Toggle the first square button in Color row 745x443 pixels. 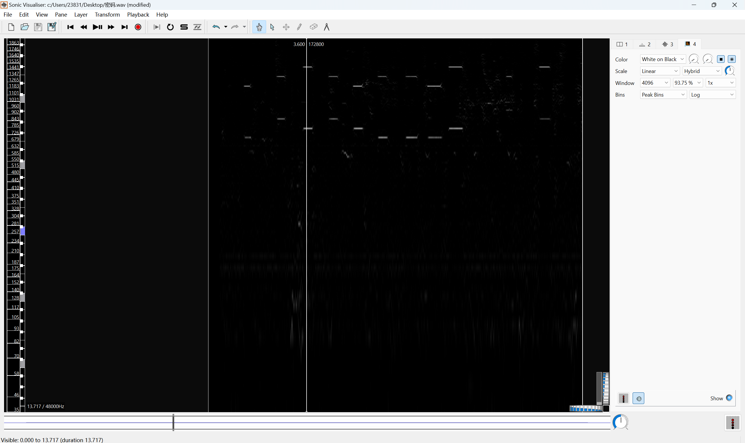[721, 59]
